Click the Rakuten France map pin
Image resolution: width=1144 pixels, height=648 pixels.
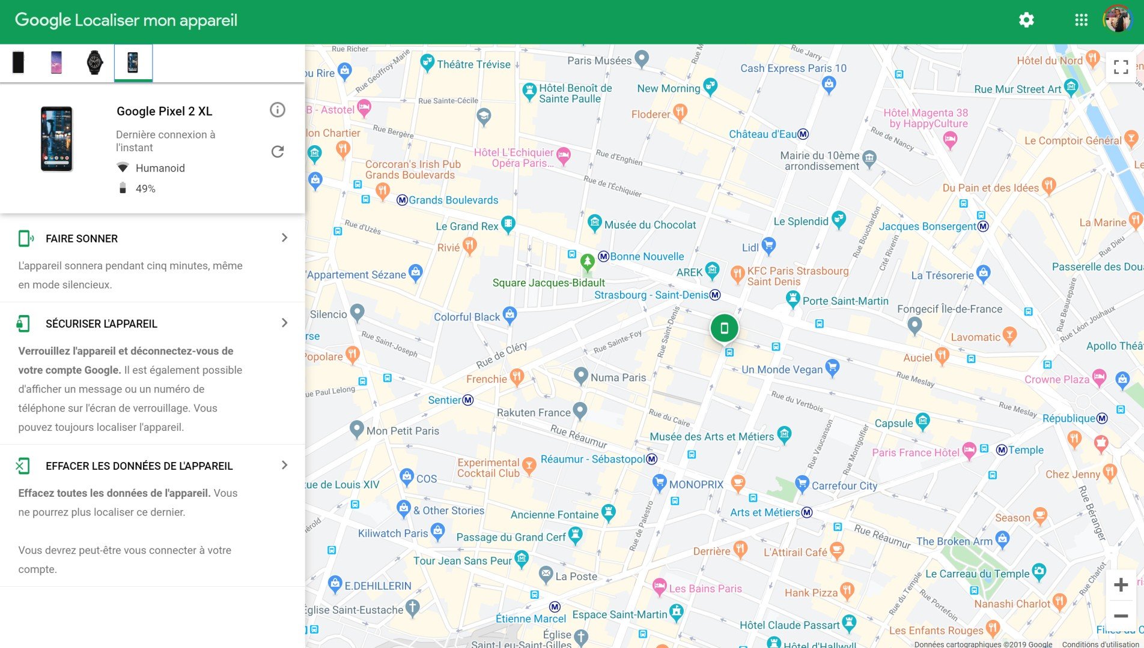(580, 410)
